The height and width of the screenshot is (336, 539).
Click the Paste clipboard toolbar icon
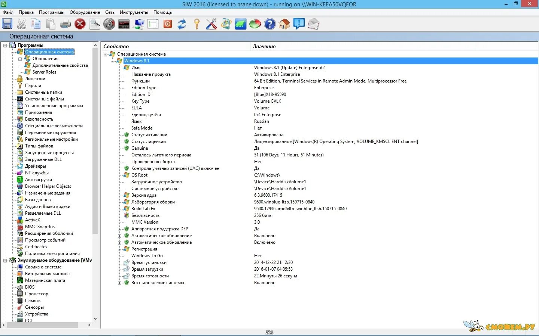pos(51,24)
